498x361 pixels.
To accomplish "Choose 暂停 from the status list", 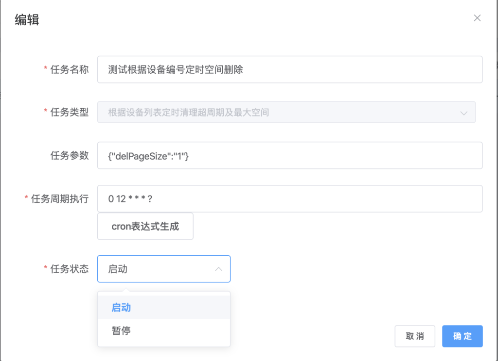I will (122, 331).
